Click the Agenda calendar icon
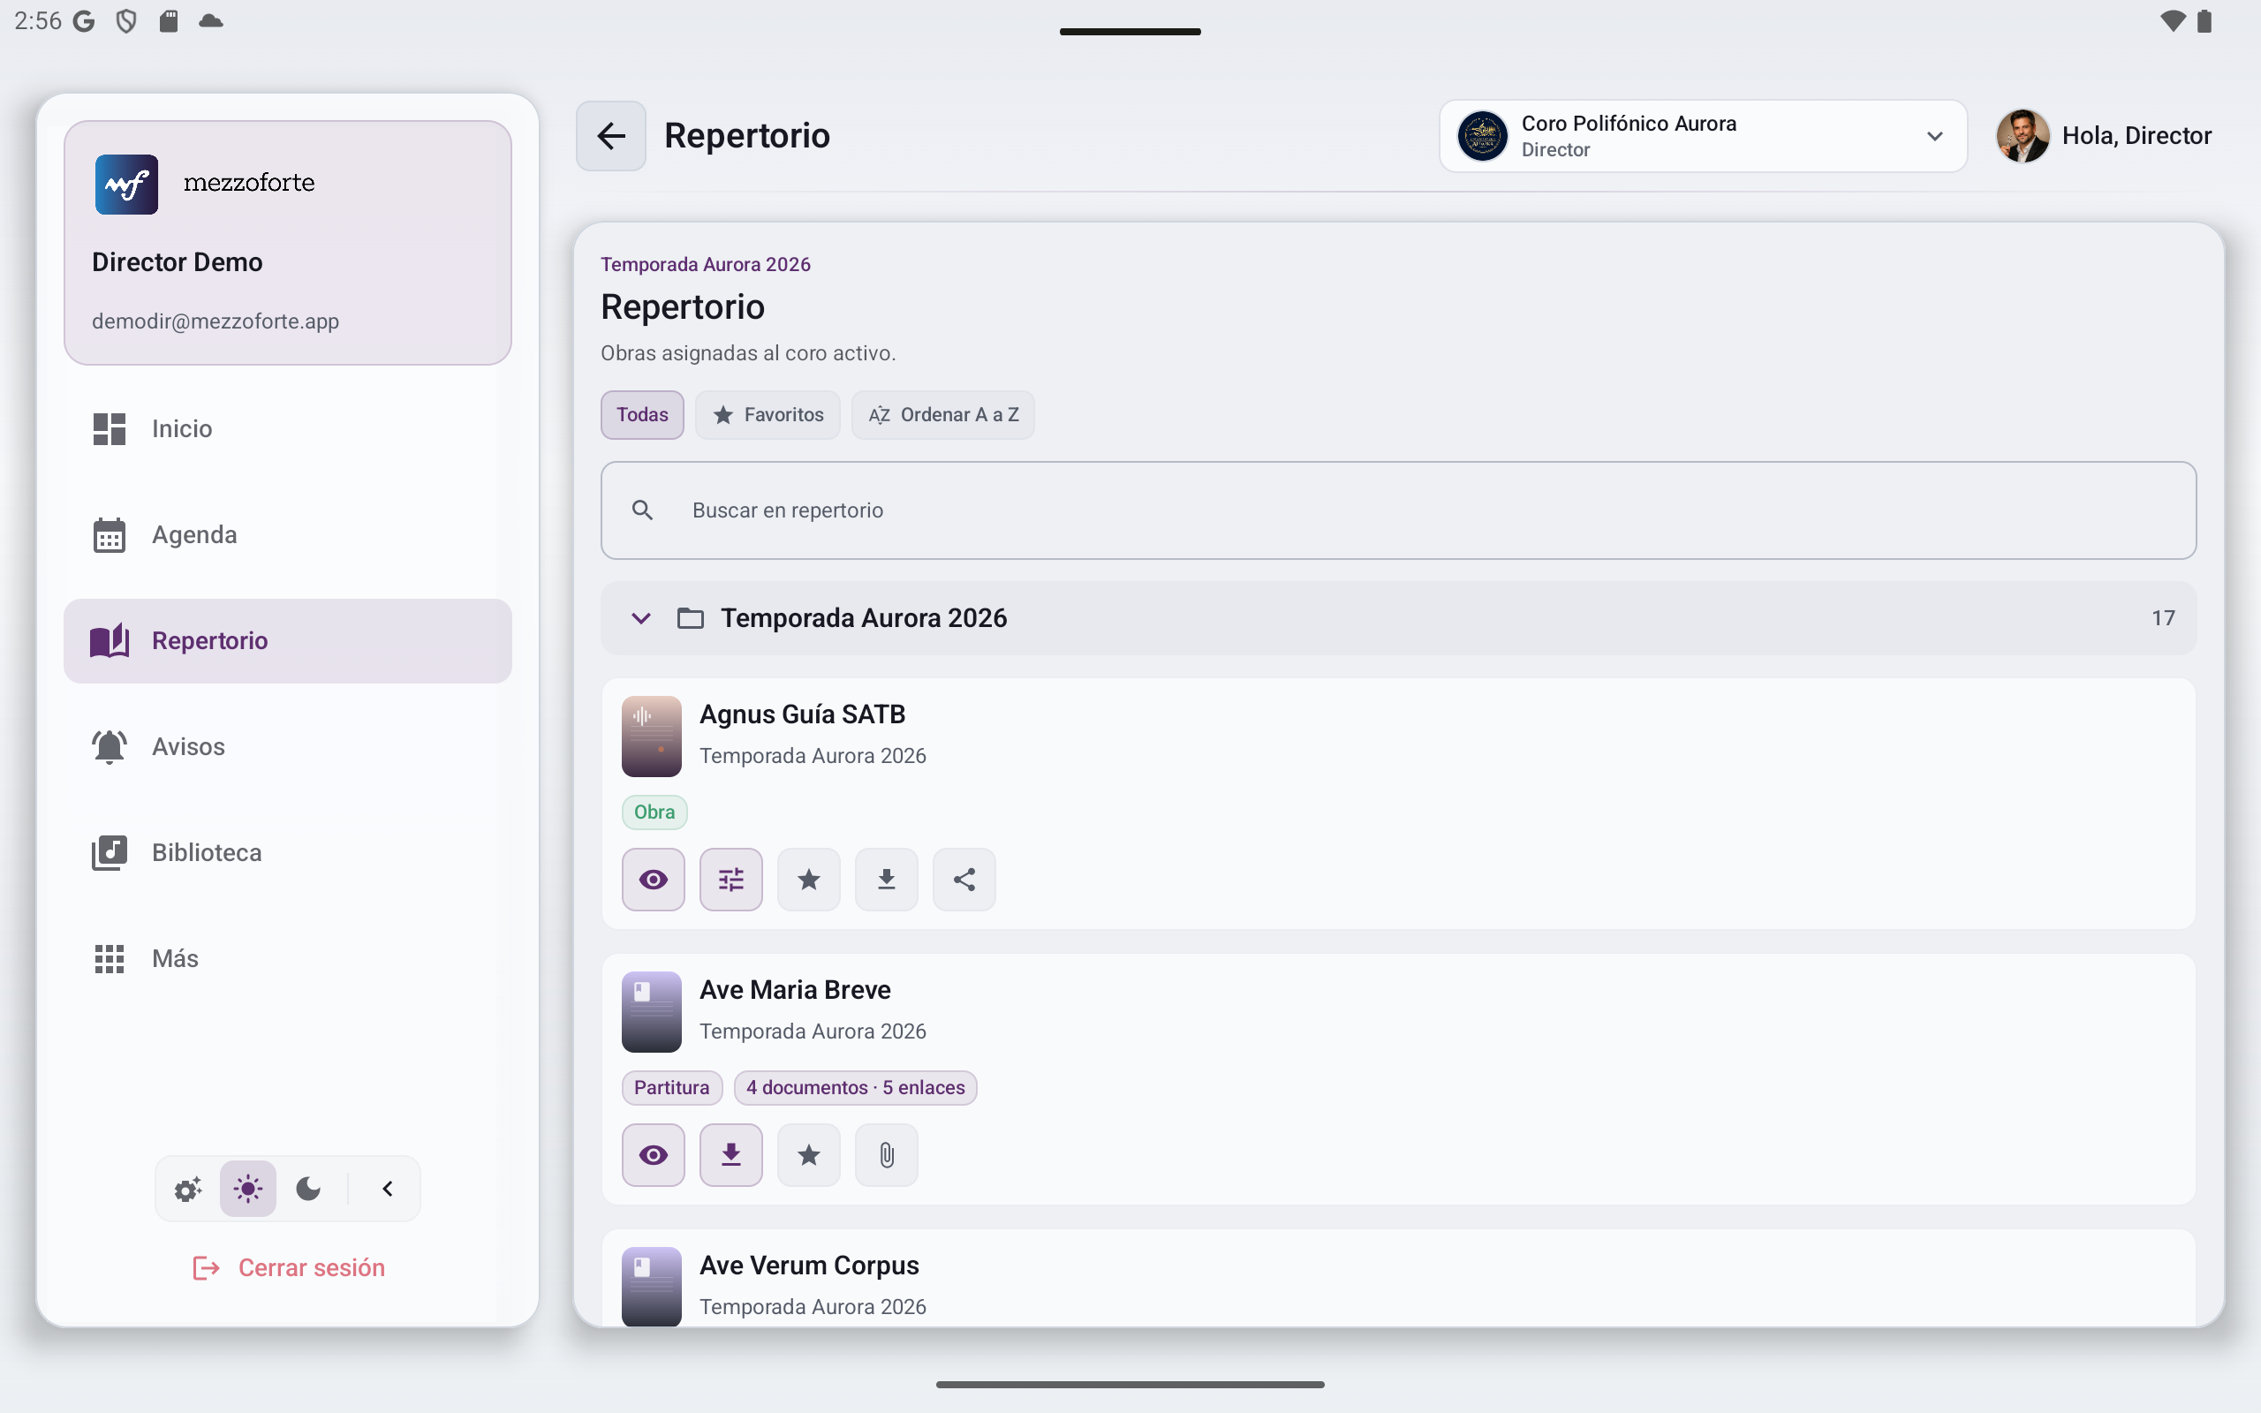Screen dimensions: 2261x1413 (x=110, y=534)
